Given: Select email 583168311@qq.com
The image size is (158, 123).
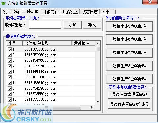Looking at the screenshot, I should pyautogui.click(x=40, y=49).
